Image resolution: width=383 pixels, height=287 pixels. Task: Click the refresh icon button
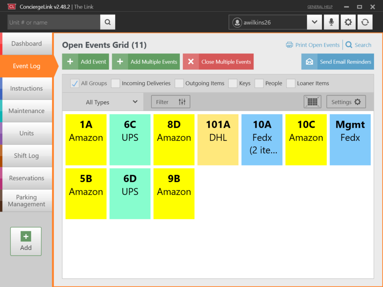point(365,22)
